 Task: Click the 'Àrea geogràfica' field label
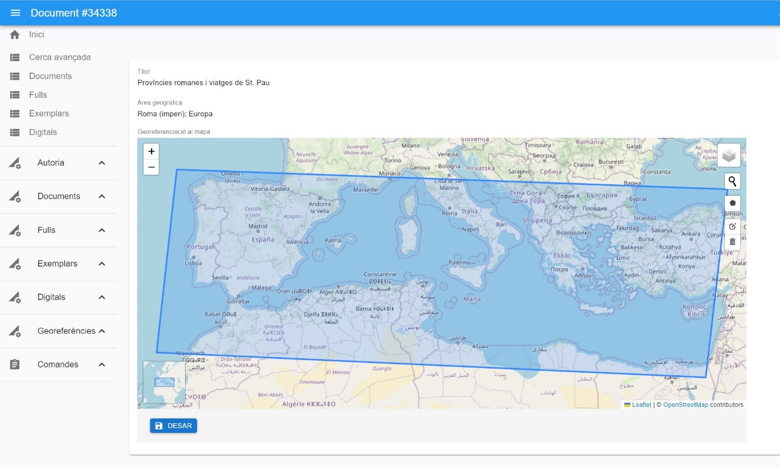(160, 103)
